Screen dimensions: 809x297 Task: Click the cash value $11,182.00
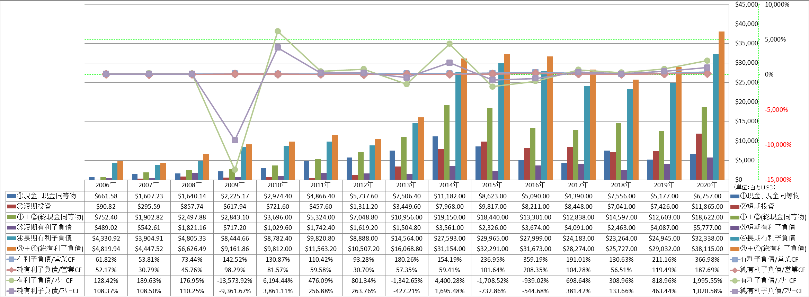pyautogui.click(x=450, y=196)
